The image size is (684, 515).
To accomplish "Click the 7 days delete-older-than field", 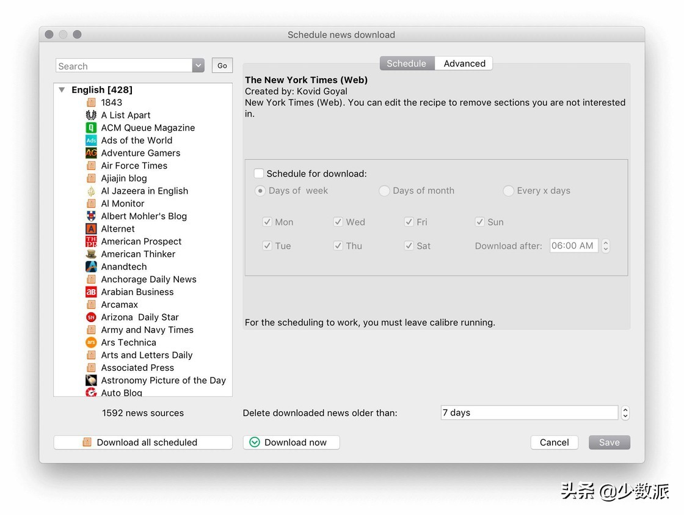I will click(x=529, y=413).
